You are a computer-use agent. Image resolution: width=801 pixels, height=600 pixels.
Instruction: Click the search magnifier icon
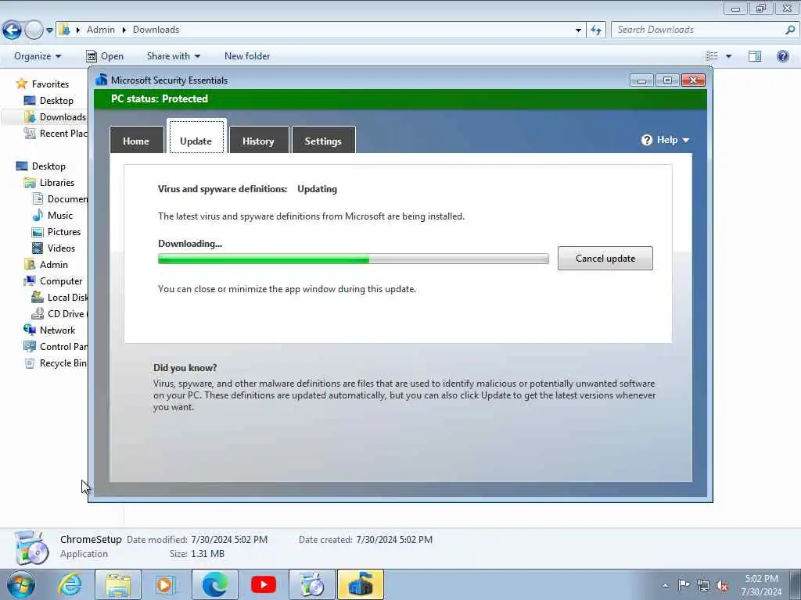[790, 30]
